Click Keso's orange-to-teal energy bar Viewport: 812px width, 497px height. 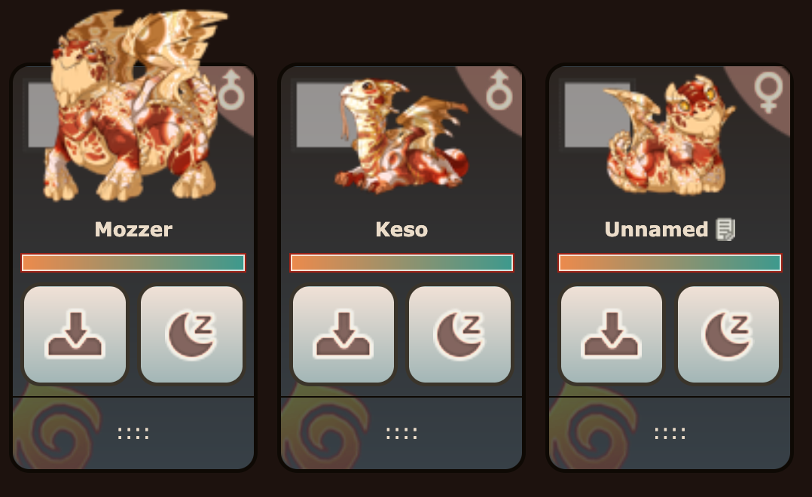click(x=401, y=263)
